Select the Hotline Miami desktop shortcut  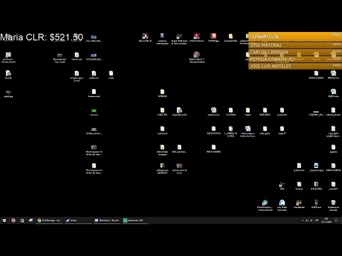tap(197, 38)
